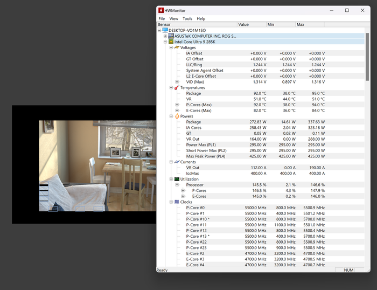This screenshot has width=377, height=290.
Task: Expand the P-Cores (Max) temperature entry
Action: pos(177,105)
